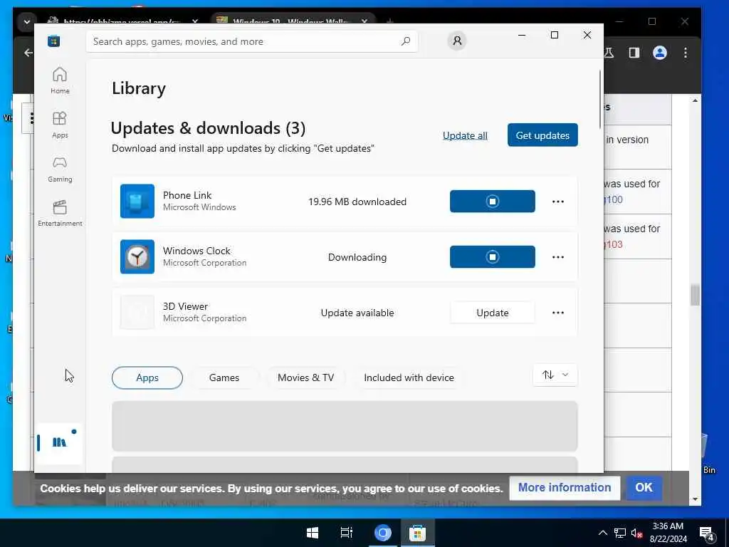Switch to Chrome on the taskbar
The image size is (729, 547).
tap(382, 533)
